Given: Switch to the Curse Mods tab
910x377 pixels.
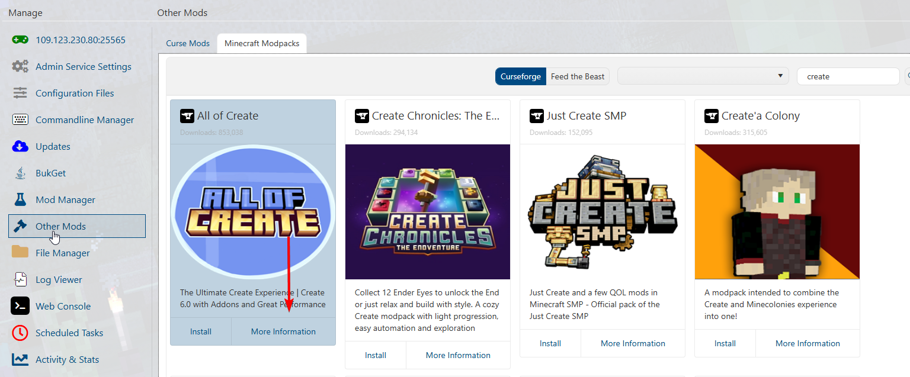Looking at the screenshot, I should pos(188,43).
